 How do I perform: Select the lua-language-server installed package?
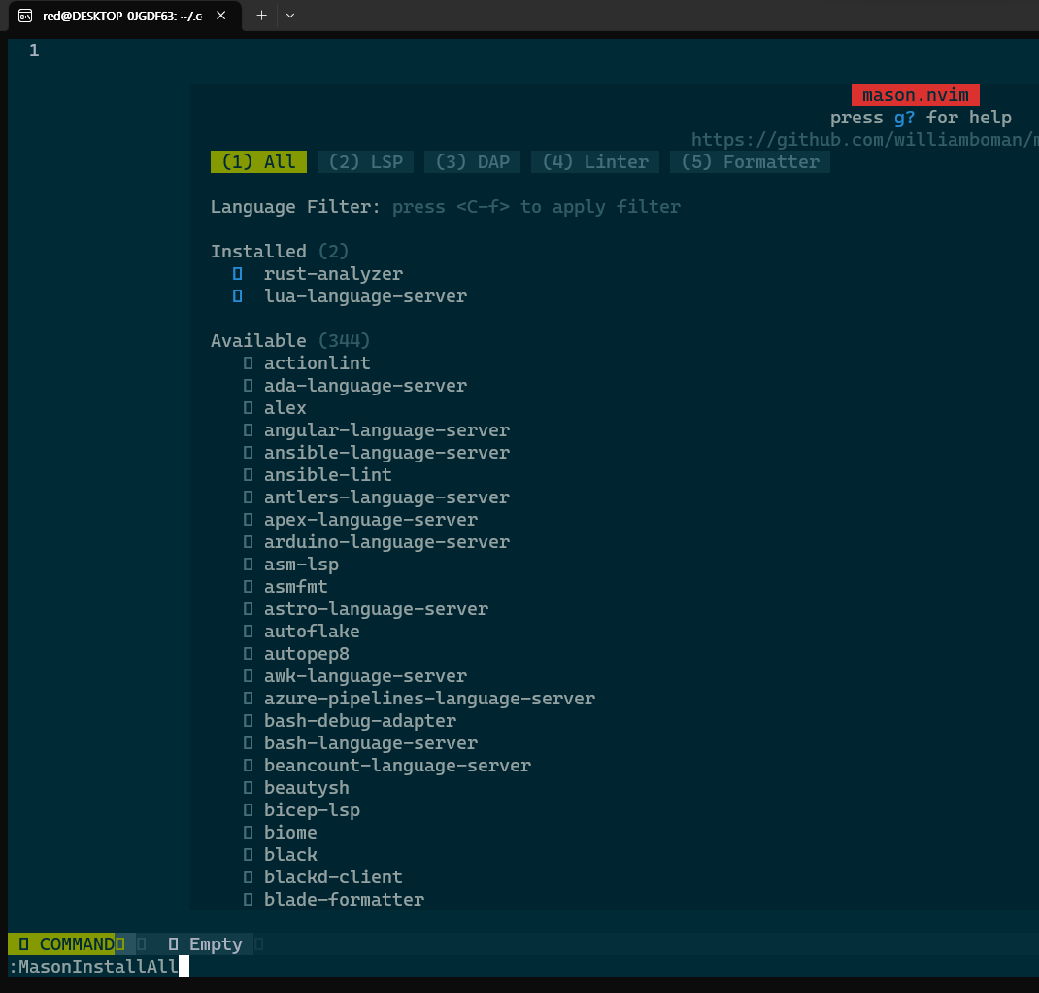(365, 296)
